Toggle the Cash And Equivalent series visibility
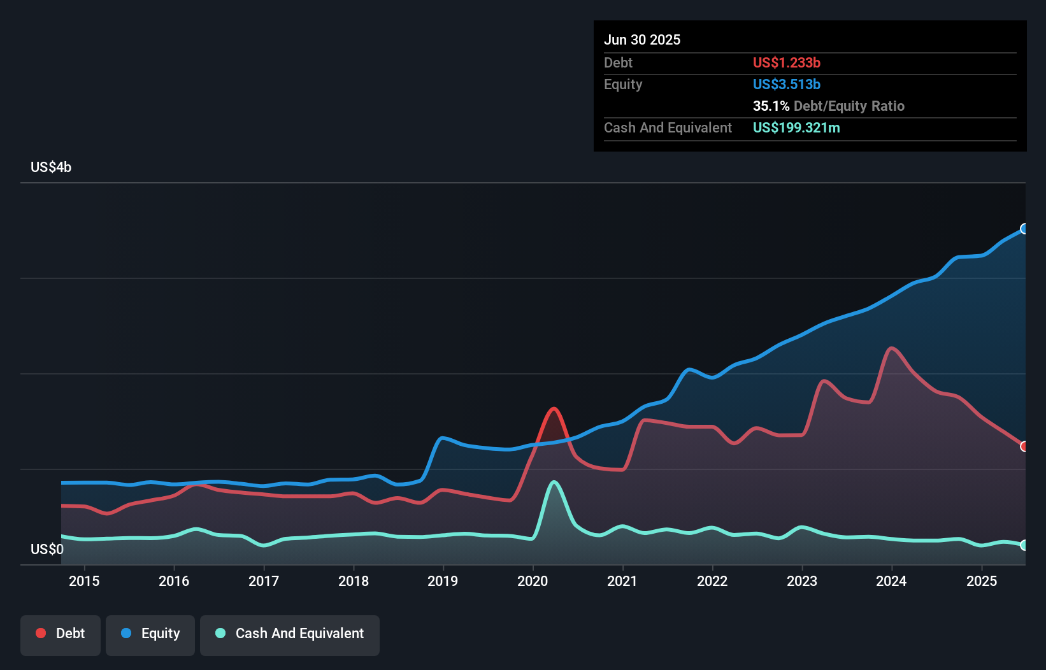The height and width of the screenshot is (670, 1046). pyautogui.click(x=290, y=635)
